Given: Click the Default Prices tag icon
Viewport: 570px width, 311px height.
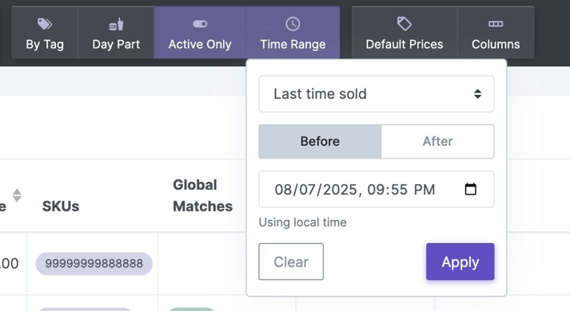Looking at the screenshot, I should (405, 24).
